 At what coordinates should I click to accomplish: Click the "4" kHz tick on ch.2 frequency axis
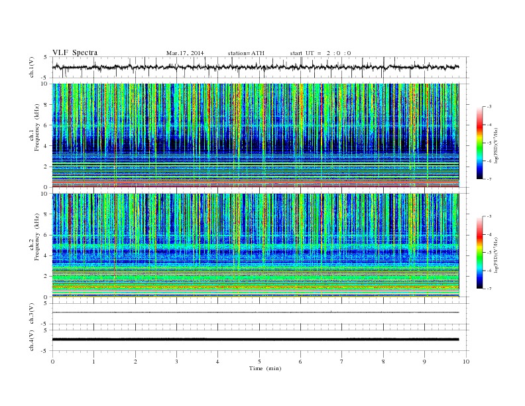[x=46, y=255]
